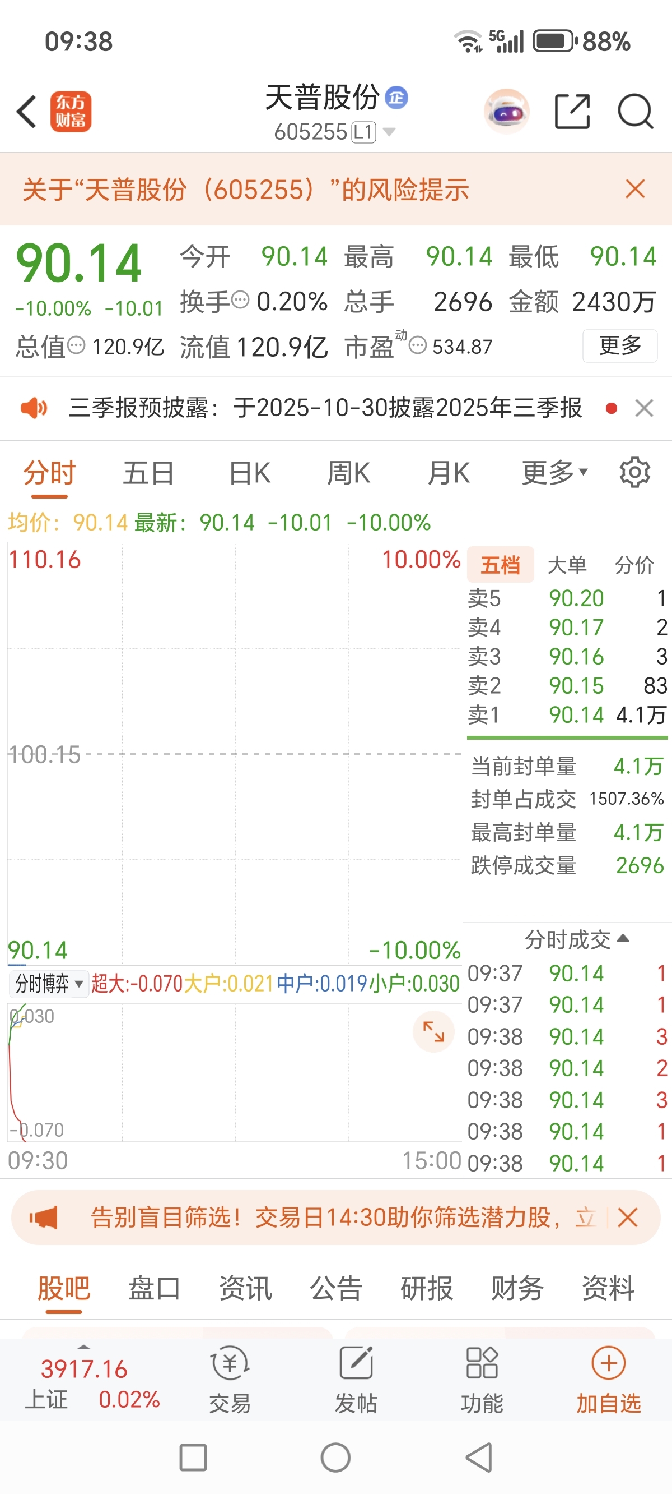The image size is (672, 1494).
Task: Tap the 跌停成交量 2696 row
Action: 567,866
